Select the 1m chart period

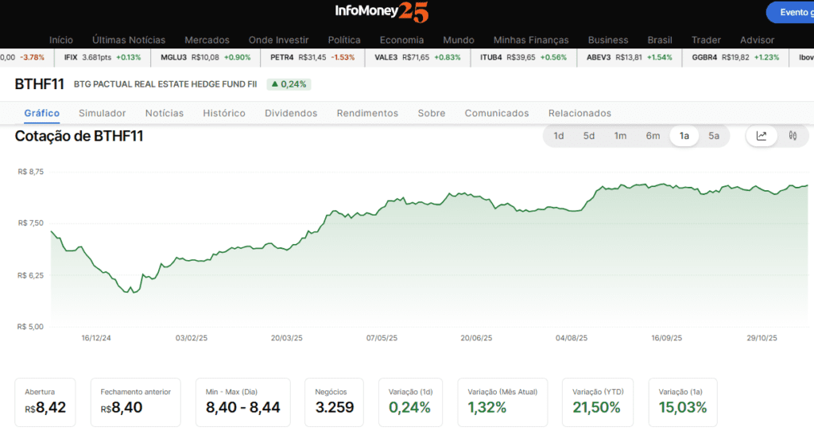pos(620,136)
